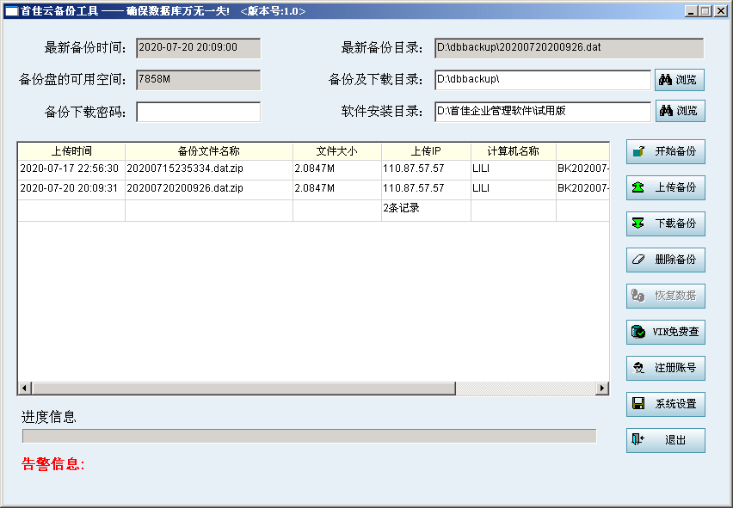Click the 110.87.57.57 IP in the 2020-07-17 row
The height and width of the screenshot is (508, 733).
pos(426,169)
